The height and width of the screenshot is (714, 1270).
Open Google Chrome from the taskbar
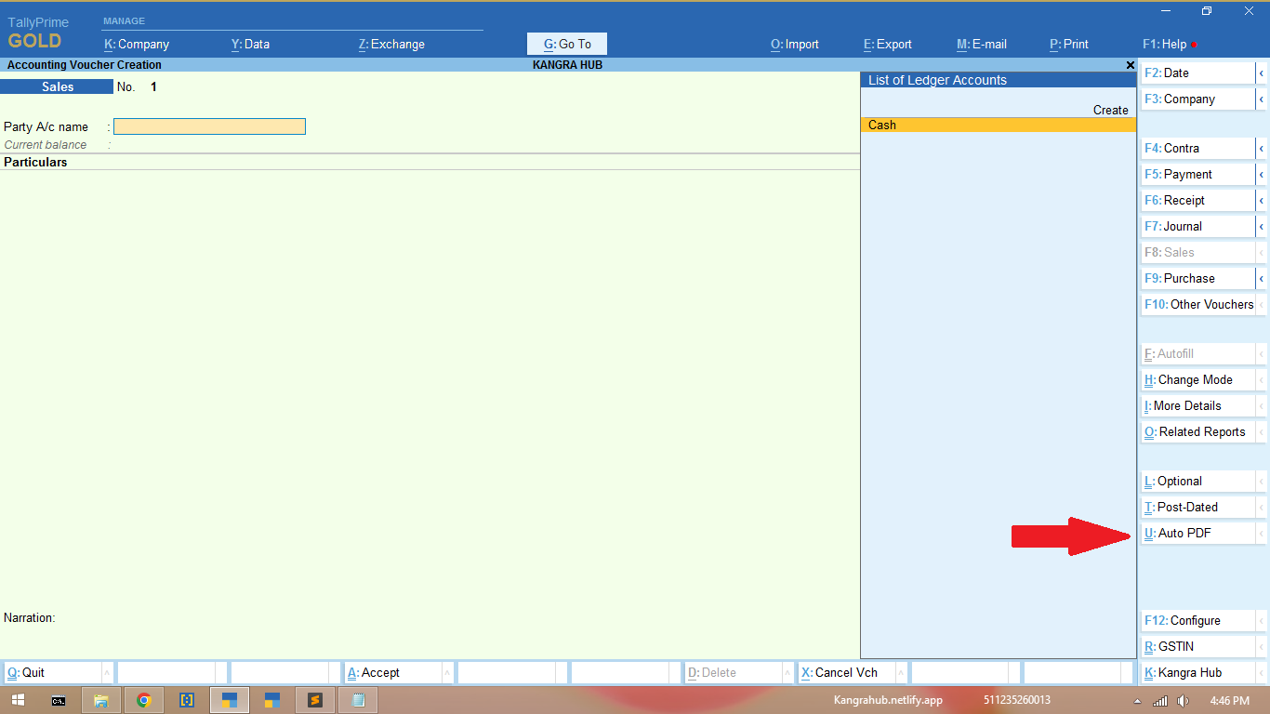(144, 700)
